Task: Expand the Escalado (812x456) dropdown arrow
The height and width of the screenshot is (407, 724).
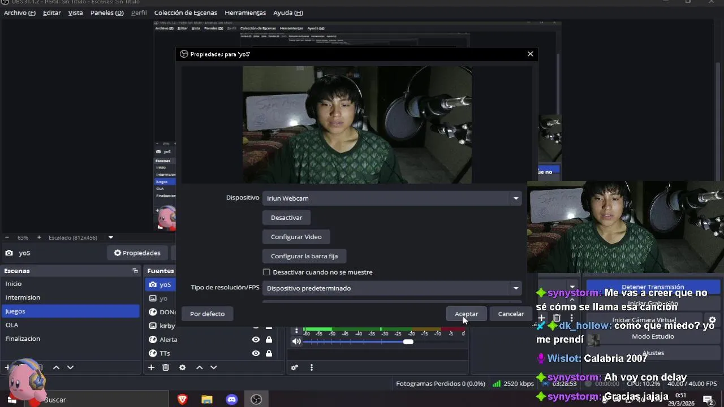Action: 111,237
